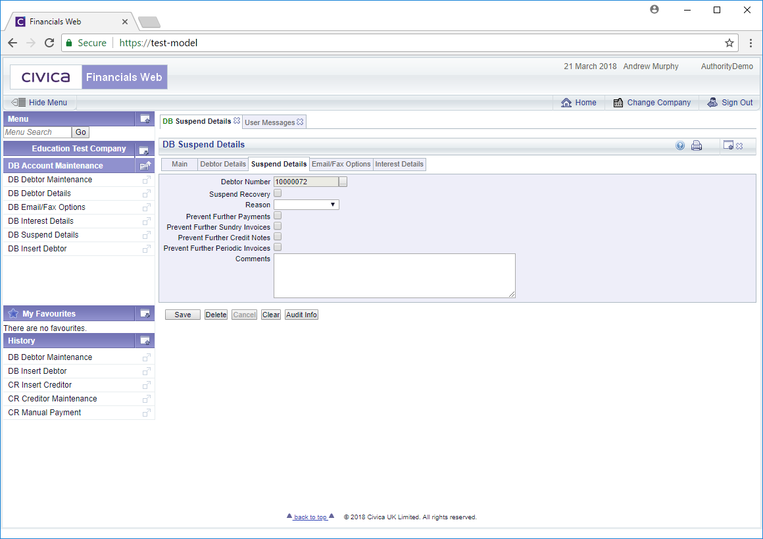
Task: Click the bookmark star in address bar
Action: coord(729,43)
